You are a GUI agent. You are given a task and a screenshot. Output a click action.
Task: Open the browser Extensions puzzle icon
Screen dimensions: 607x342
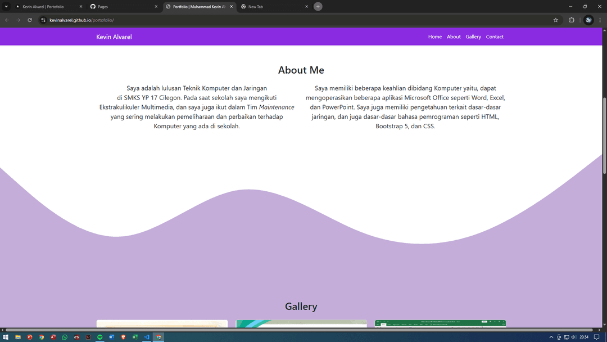point(572,20)
